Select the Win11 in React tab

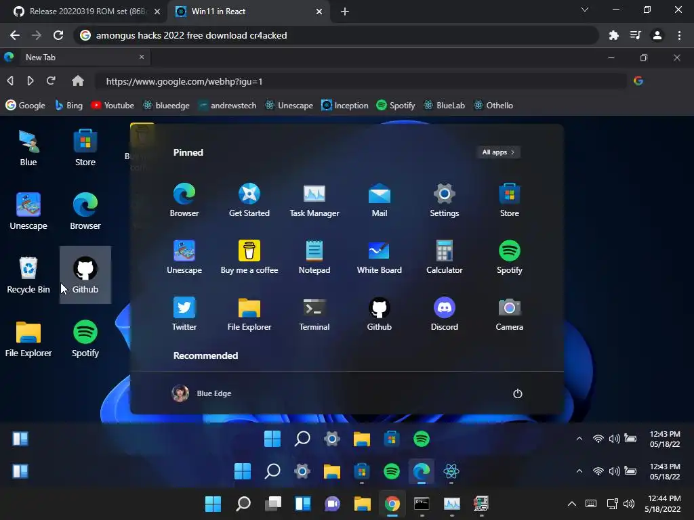pyautogui.click(x=249, y=12)
